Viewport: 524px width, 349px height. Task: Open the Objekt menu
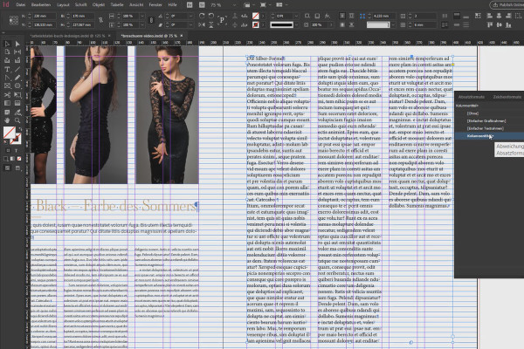pos(99,4)
